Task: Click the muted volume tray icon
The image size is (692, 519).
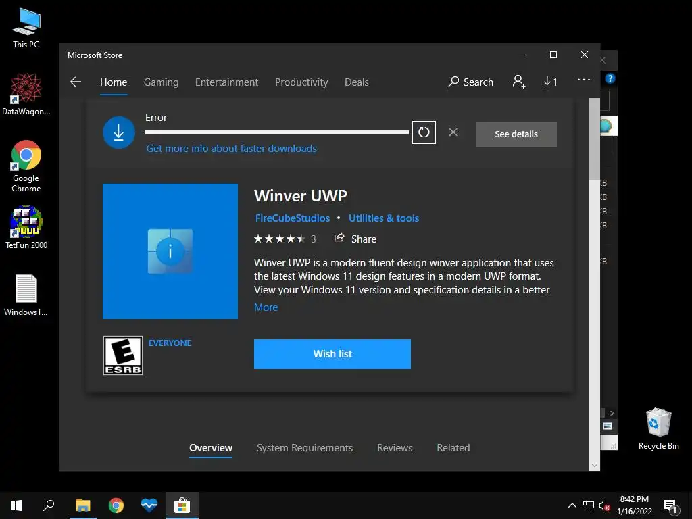Action: tap(604, 505)
